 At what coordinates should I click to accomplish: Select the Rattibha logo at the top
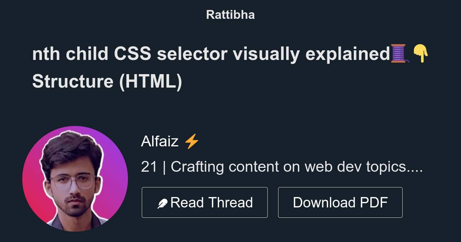pyautogui.click(x=230, y=15)
